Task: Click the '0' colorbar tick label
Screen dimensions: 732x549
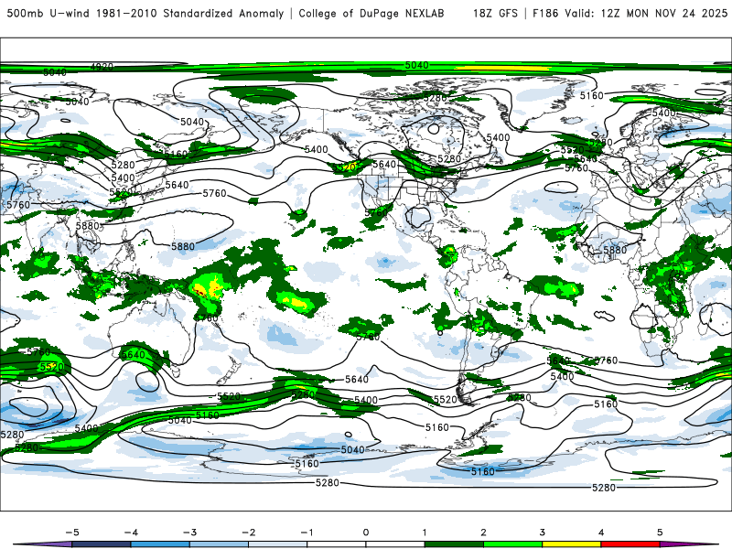Action: 366,533
